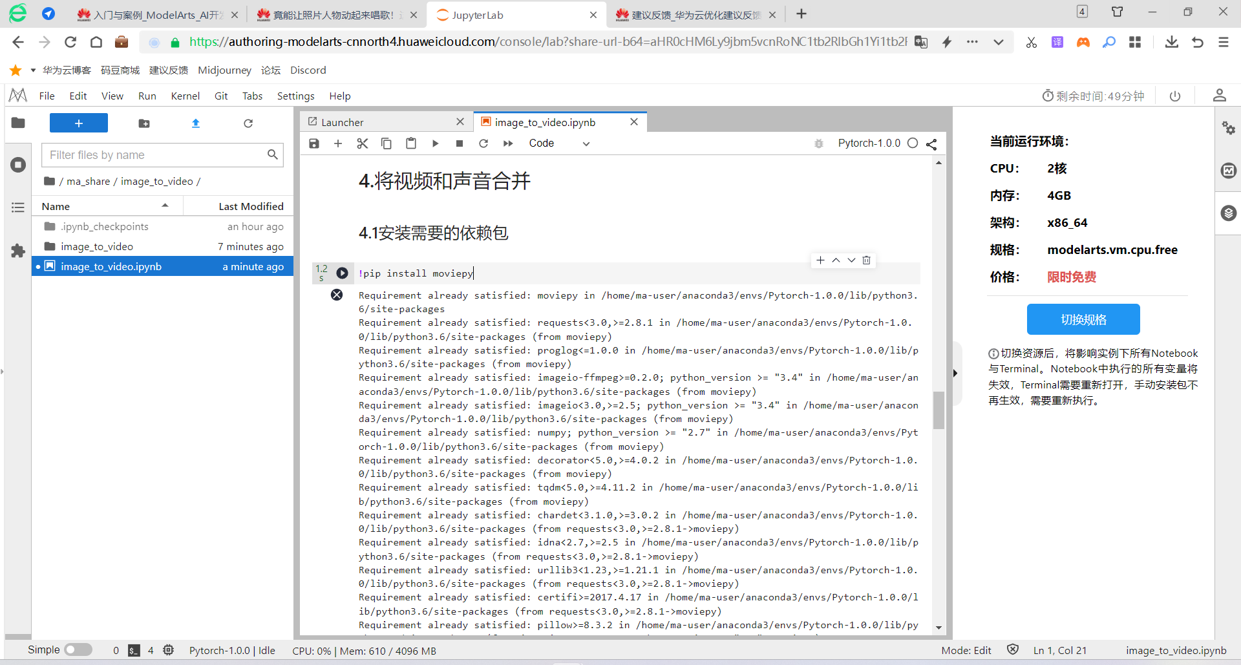Delete the current cell with trash icon

(x=867, y=260)
